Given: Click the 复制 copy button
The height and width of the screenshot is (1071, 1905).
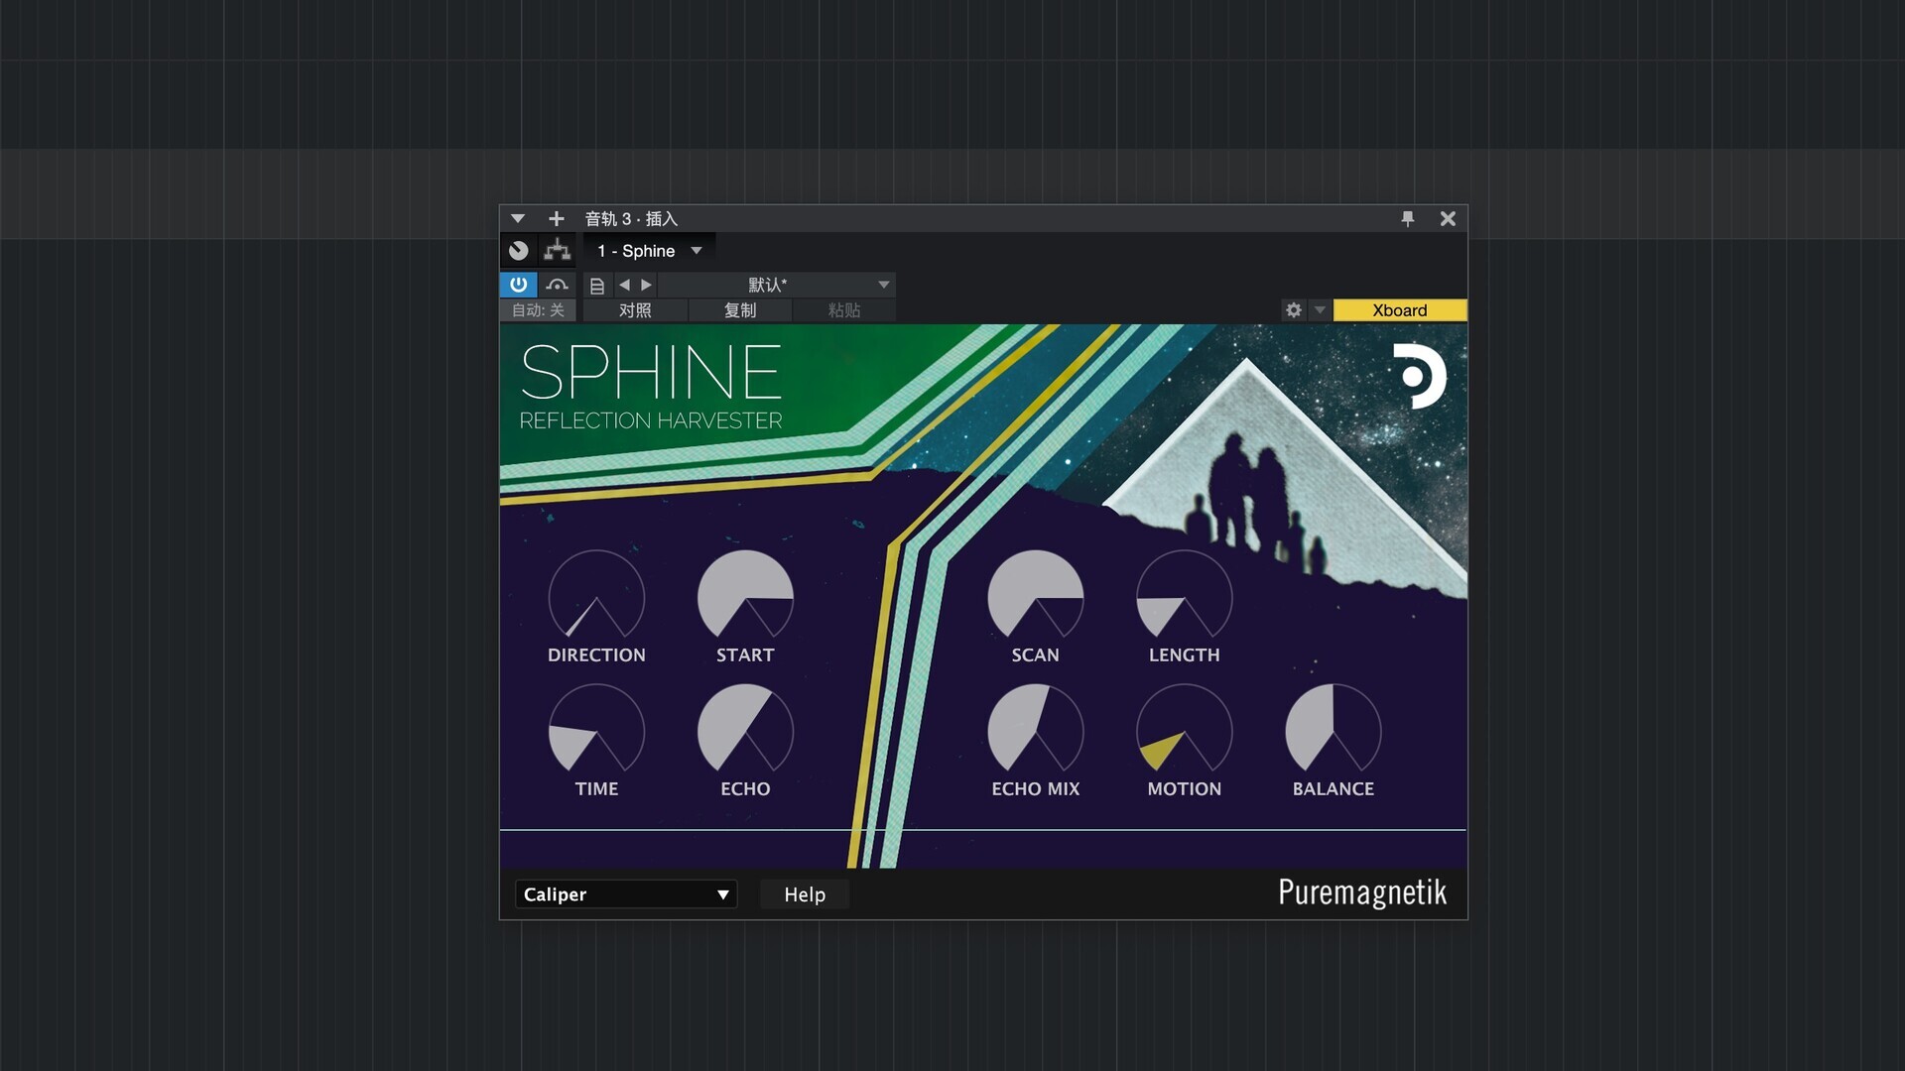Looking at the screenshot, I should coord(740,310).
